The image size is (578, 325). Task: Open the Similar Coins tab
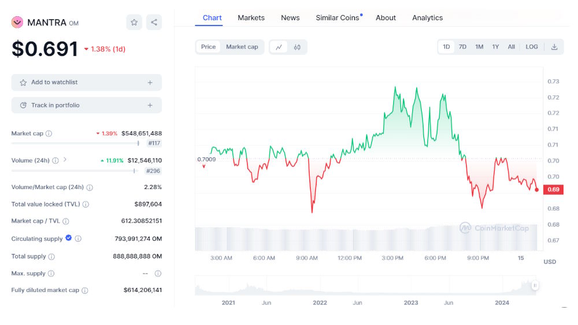click(x=338, y=18)
